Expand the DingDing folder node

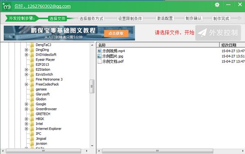tap(26, 50)
